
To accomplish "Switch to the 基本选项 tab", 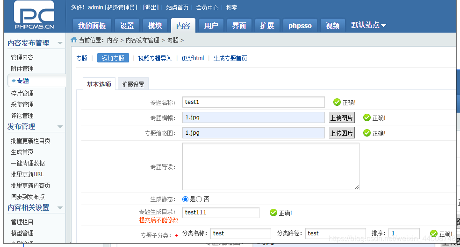I will coord(99,84).
